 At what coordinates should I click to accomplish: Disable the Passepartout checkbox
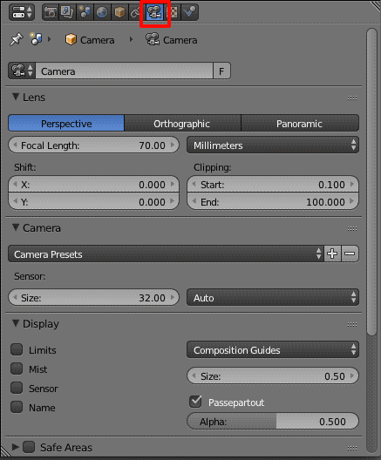tap(195, 402)
